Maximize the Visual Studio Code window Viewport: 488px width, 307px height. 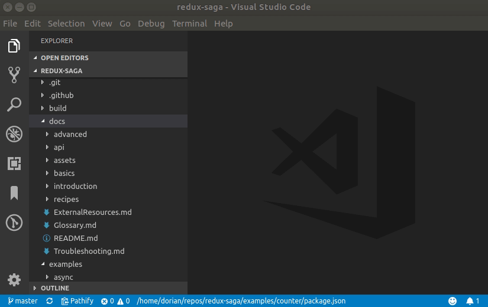(31, 7)
